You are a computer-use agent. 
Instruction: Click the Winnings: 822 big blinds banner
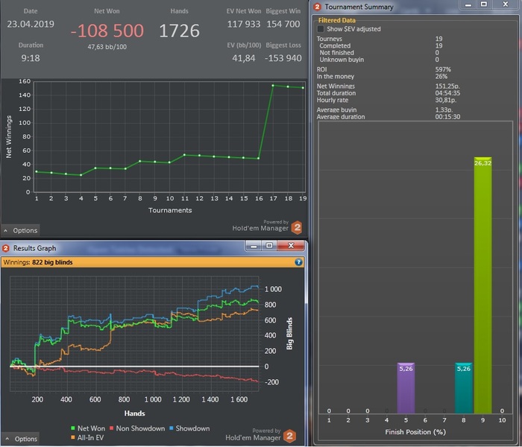point(152,262)
